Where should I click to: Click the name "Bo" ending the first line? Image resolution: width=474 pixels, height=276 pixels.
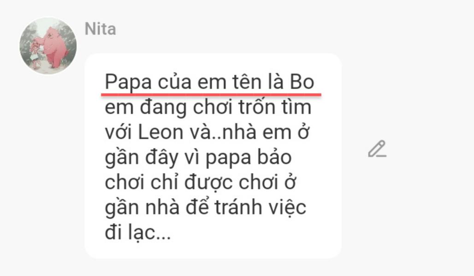302,83
